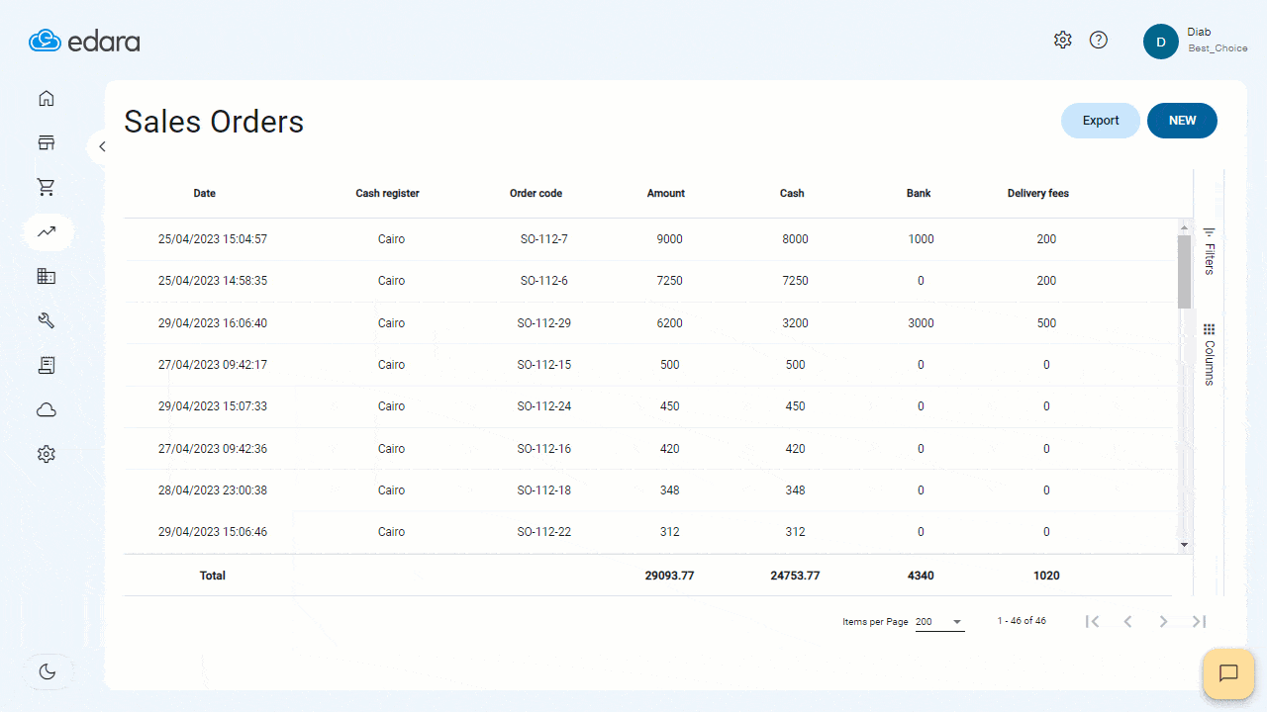Go to next page arrow
The height and width of the screenshot is (712, 1267).
[1163, 621]
